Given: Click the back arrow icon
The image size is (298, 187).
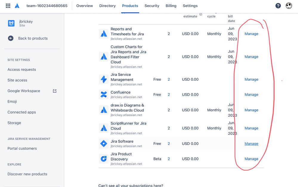Looking at the screenshot, I should pyautogui.click(x=11, y=38).
